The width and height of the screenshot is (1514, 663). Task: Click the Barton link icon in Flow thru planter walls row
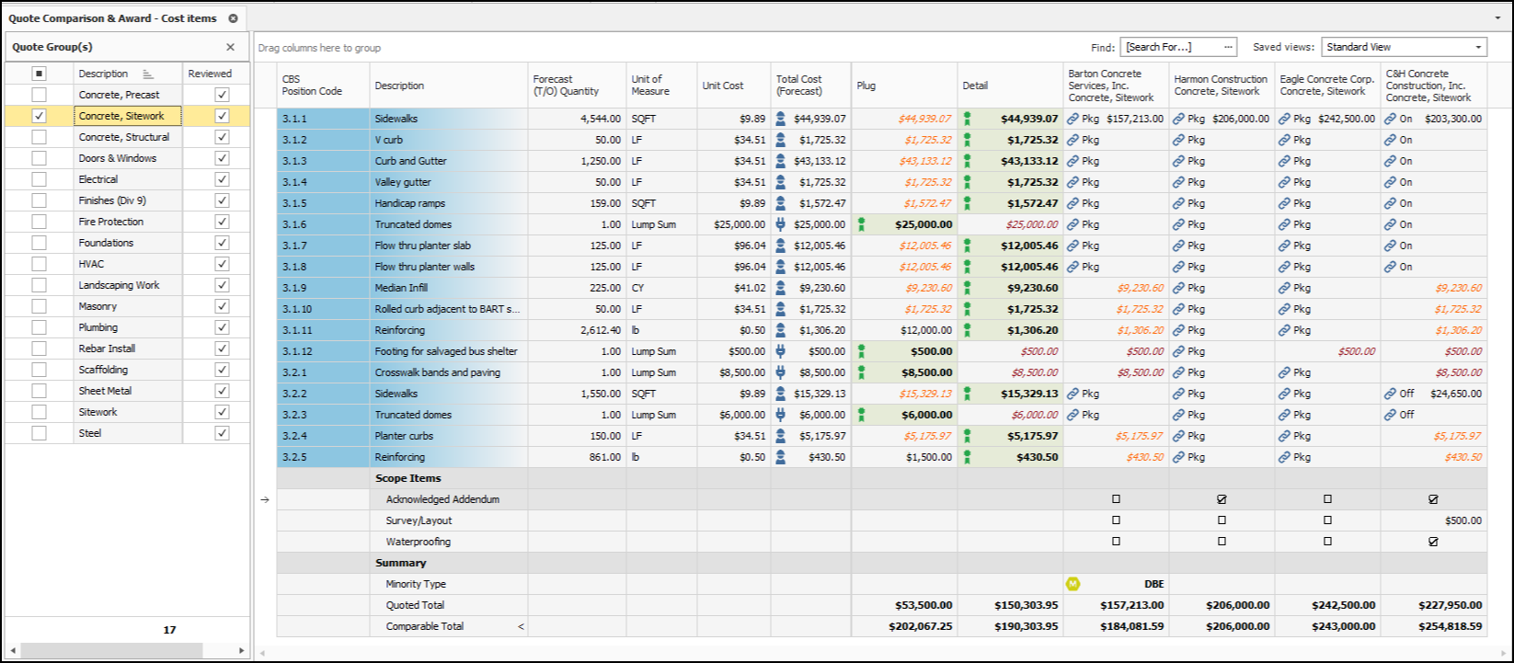(x=1072, y=267)
